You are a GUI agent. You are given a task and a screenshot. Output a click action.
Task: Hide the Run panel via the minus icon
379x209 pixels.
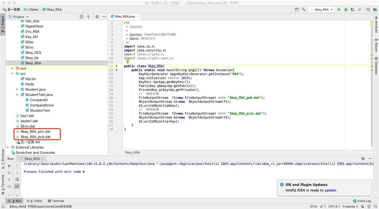click(370, 158)
